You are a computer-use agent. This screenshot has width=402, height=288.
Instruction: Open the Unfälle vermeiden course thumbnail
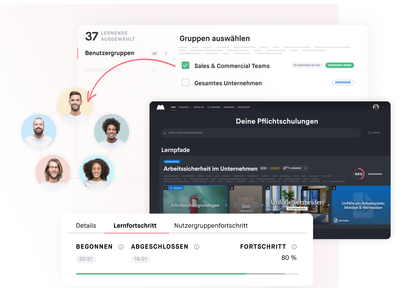[x=297, y=200]
